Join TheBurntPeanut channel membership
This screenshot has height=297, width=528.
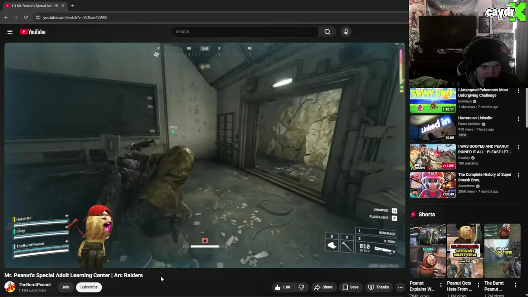point(66,287)
